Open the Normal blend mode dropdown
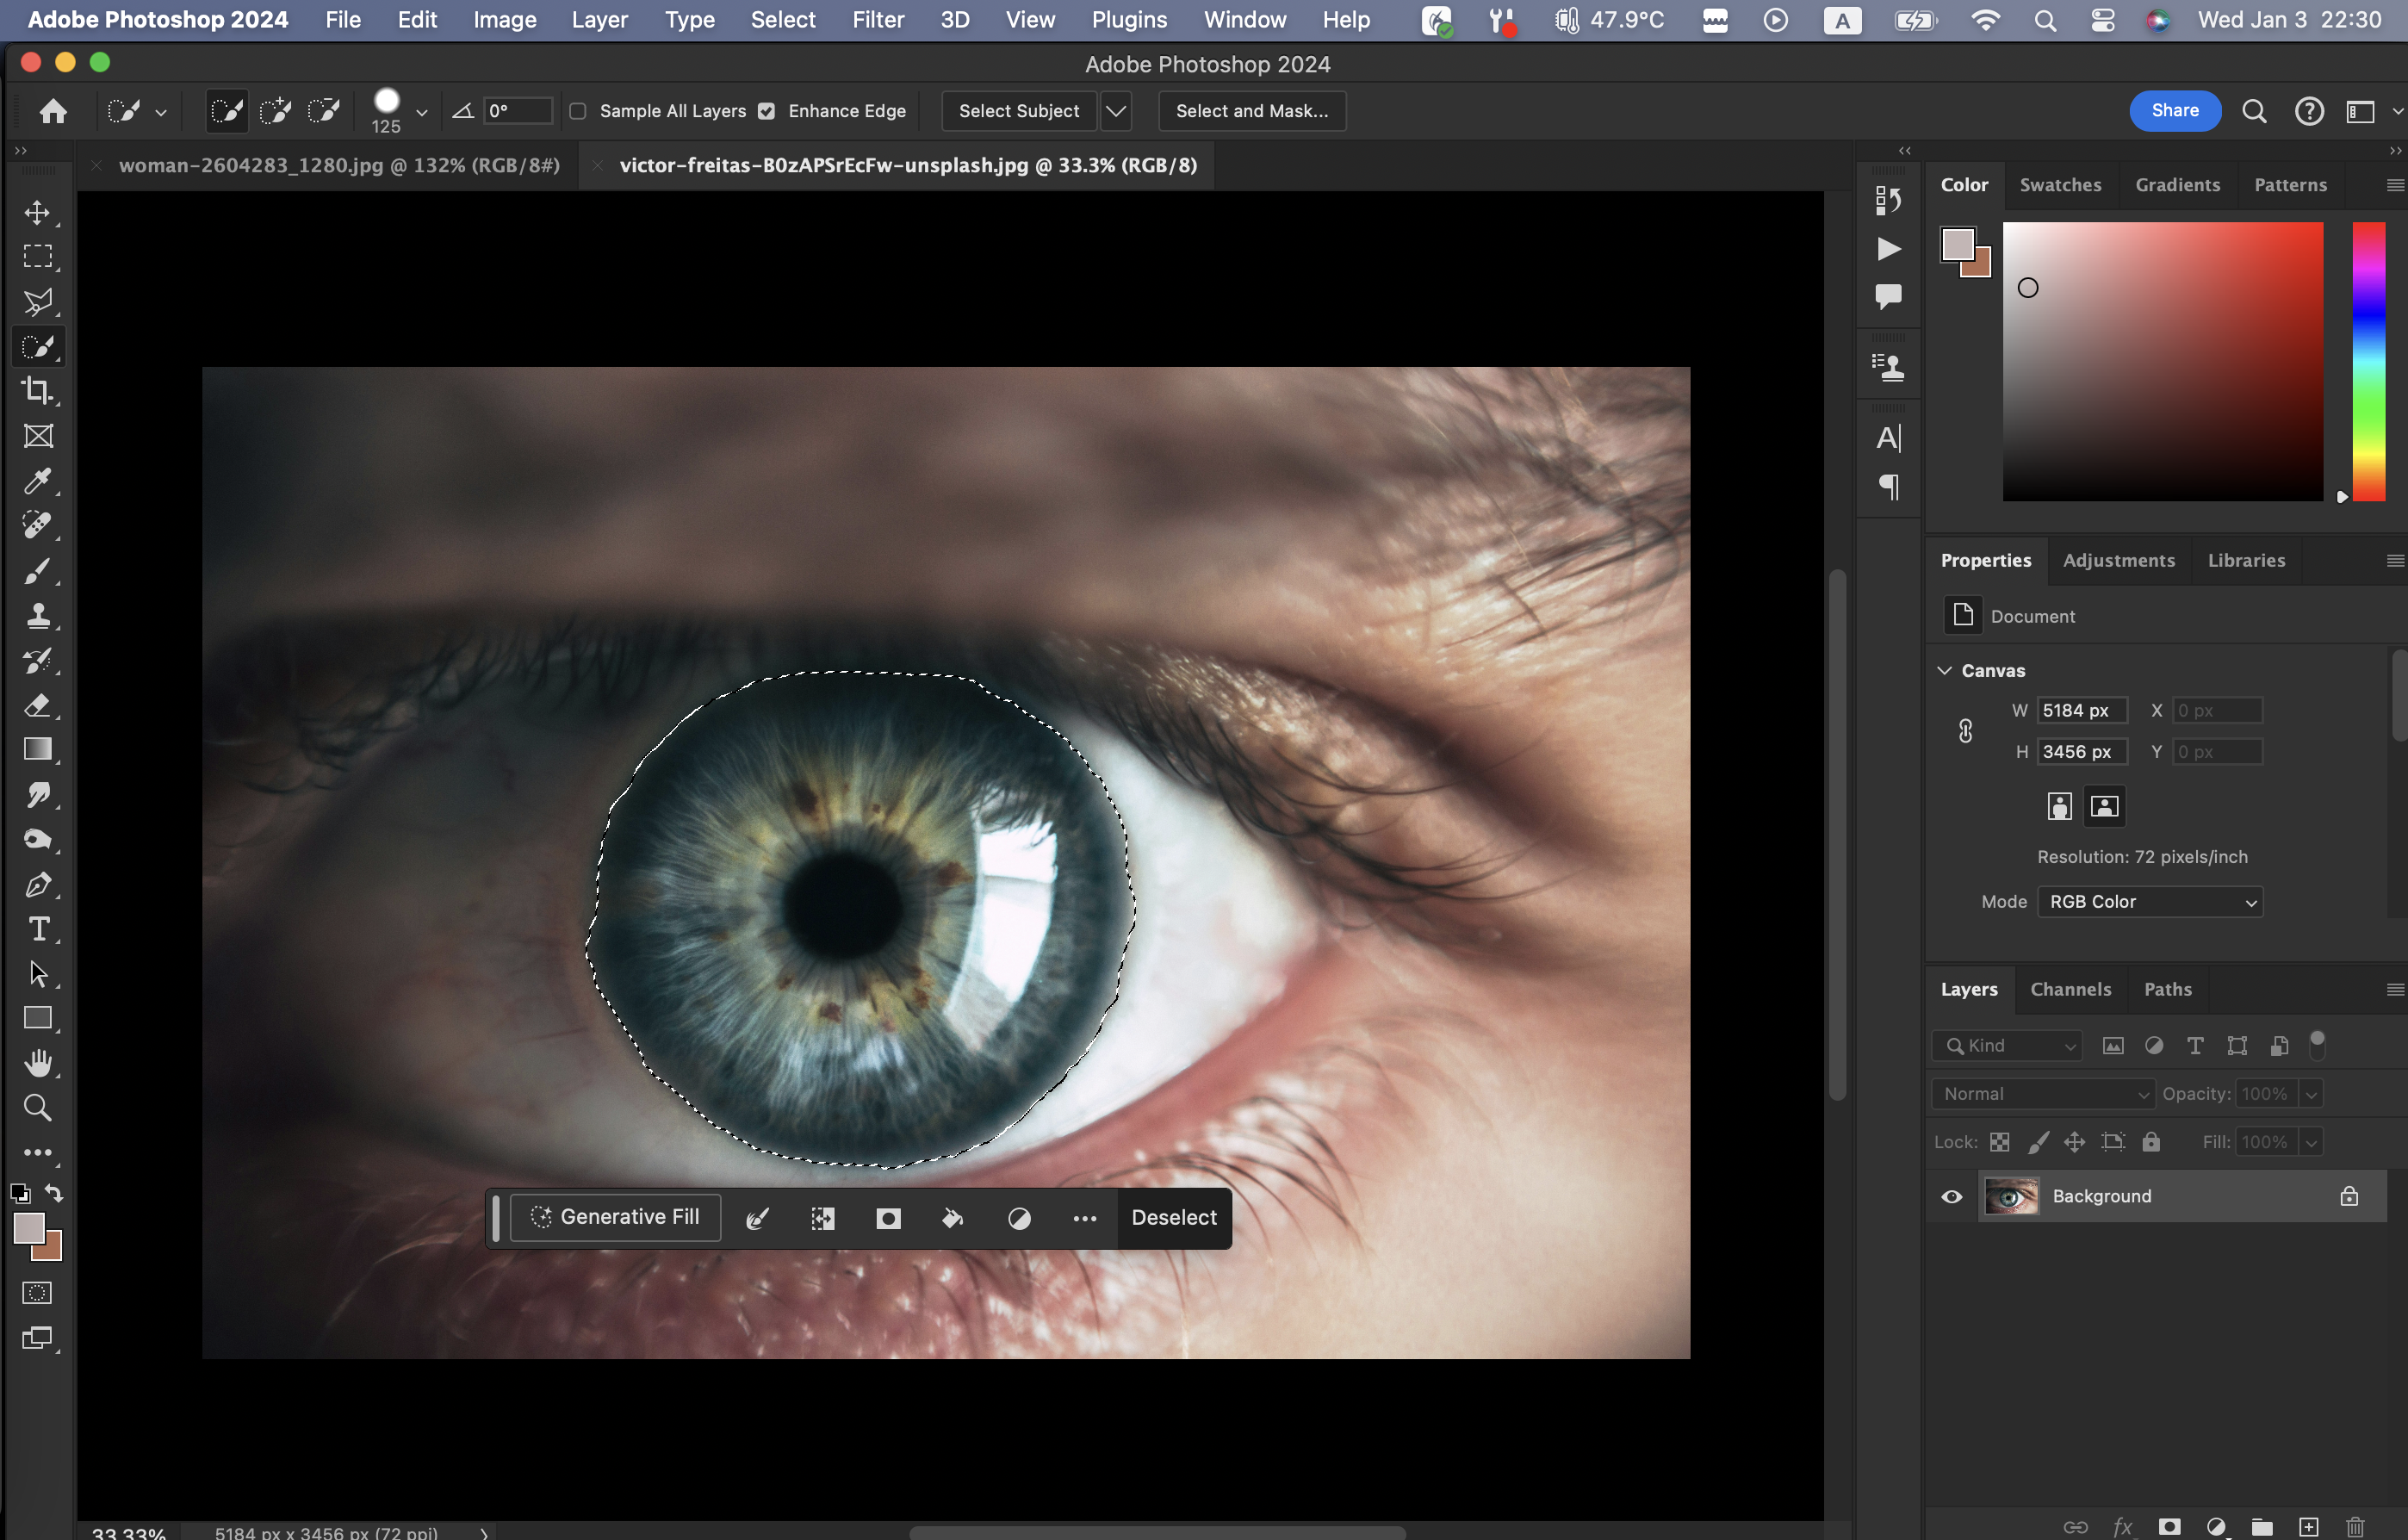This screenshot has width=2408, height=1540. pyautogui.click(x=2042, y=1094)
